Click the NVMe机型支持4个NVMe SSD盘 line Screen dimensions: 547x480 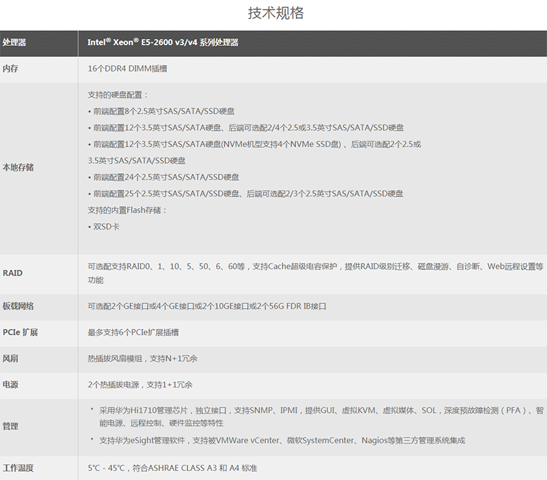tap(254, 144)
